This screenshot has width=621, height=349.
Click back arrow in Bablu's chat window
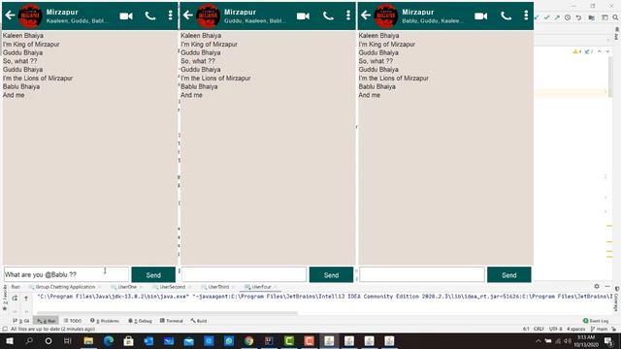[x=366, y=16]
